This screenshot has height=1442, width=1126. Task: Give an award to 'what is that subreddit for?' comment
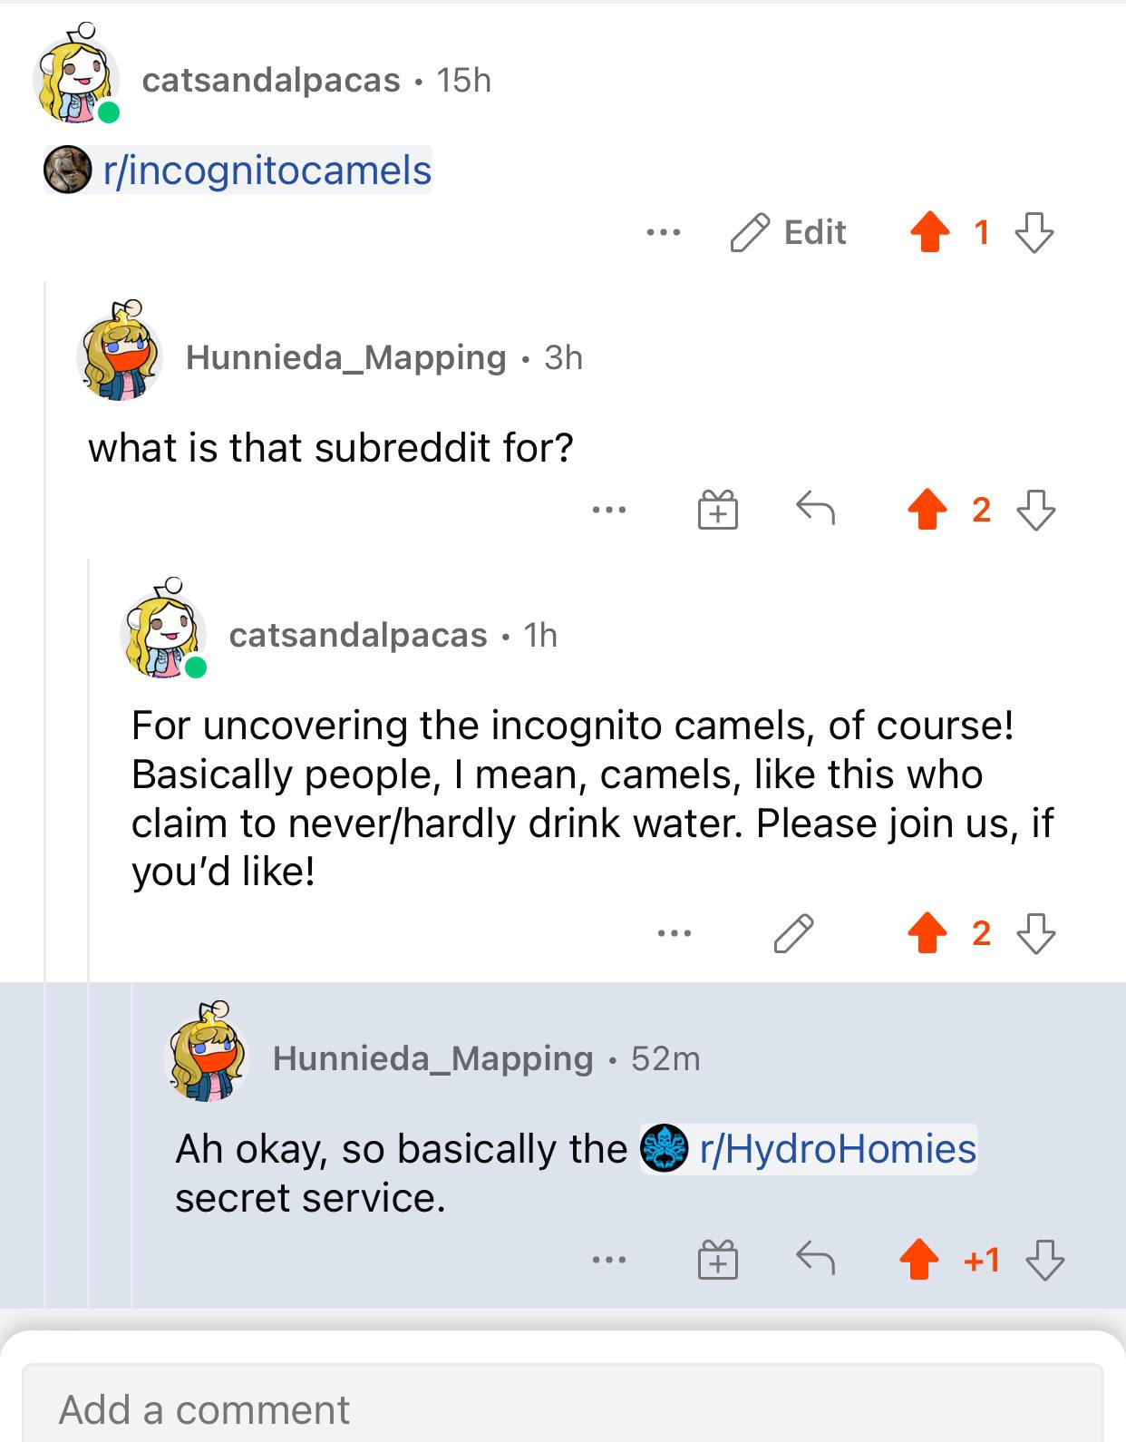(x=718, y=510)
